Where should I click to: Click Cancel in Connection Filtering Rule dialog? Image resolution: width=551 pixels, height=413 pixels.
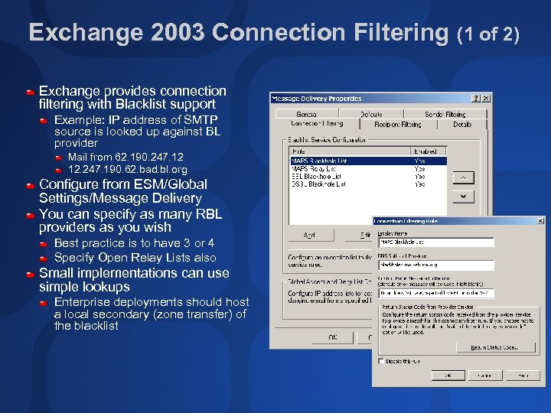485,376
